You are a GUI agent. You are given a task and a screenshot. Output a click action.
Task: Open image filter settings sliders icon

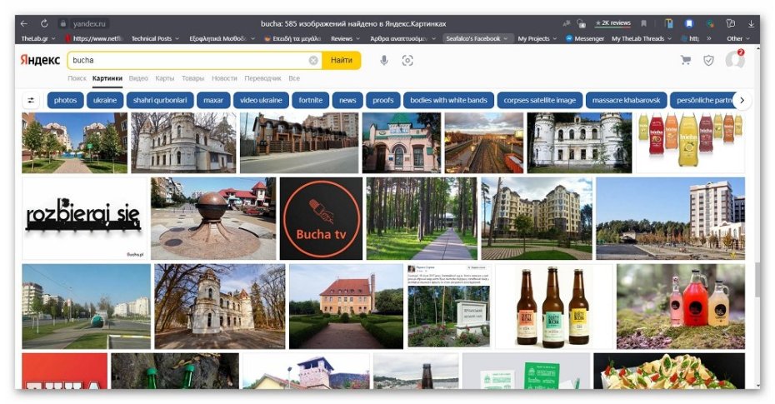(31, 100)
